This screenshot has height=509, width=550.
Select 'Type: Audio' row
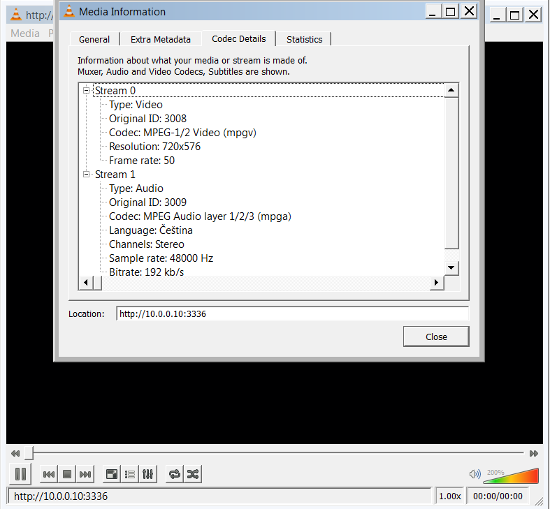pos(136,189)
